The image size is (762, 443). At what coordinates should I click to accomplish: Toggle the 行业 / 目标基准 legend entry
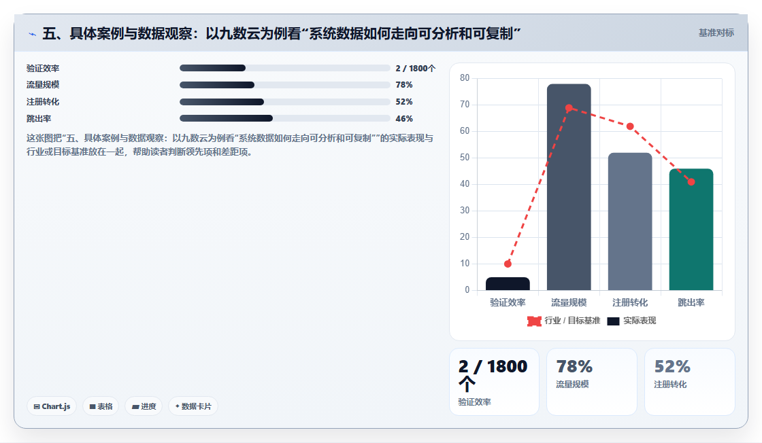point(564,321)
